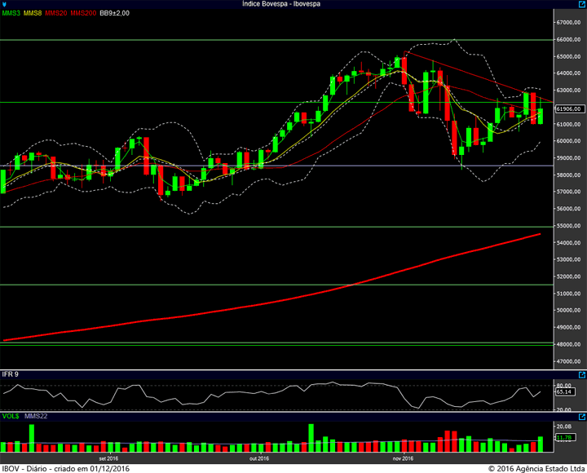Screen dimensions: 587x473
Task: Click the 55000,00 price axis label
Action: (x=569, y=226)
